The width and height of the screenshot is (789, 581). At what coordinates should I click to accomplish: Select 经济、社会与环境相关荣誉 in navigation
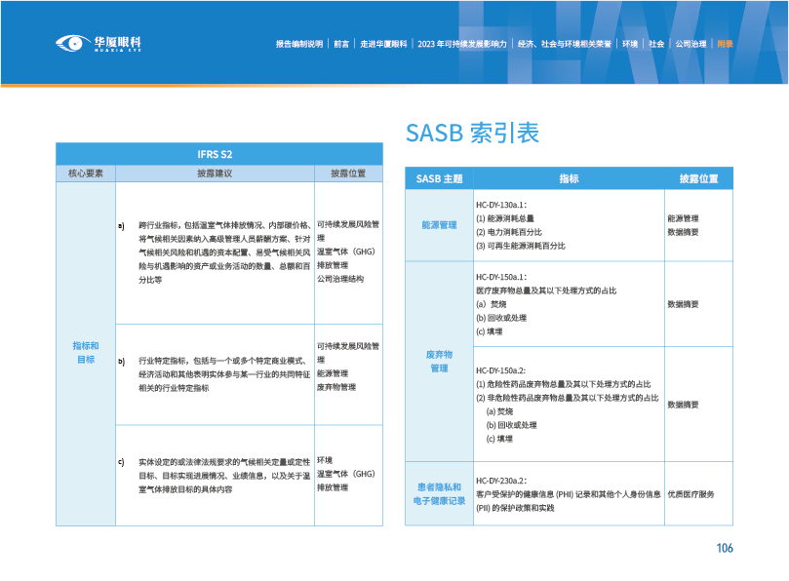point(564,44)
